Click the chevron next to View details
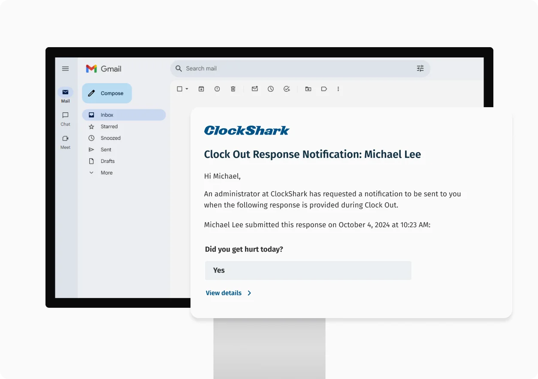Screen dimensions: 538x379 (249, 293)
